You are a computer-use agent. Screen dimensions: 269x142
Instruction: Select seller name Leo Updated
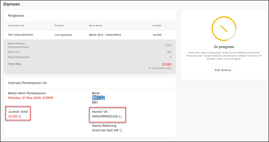point(63,35)
